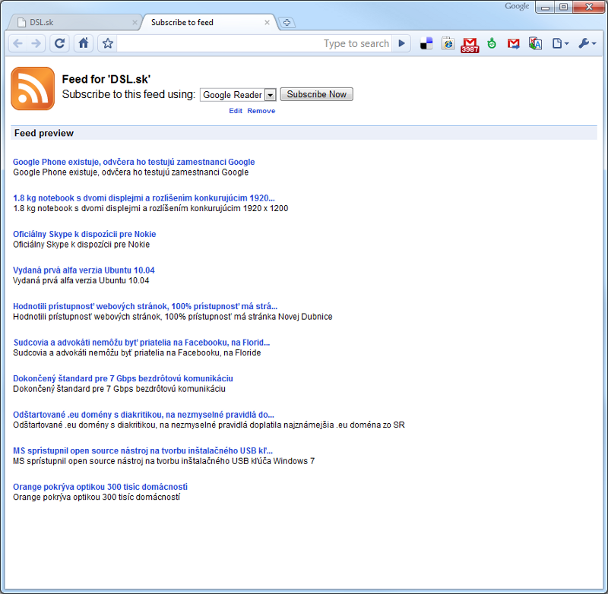Open Hodnotili prístupnosť webových stránok article
608x594 pixels.
click(145, 306)
